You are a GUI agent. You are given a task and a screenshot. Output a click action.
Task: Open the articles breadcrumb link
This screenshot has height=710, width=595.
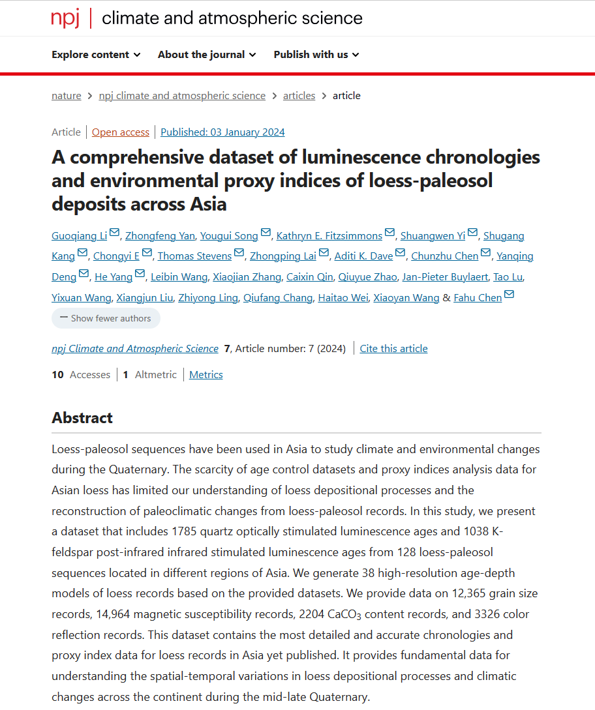(299, 96)
